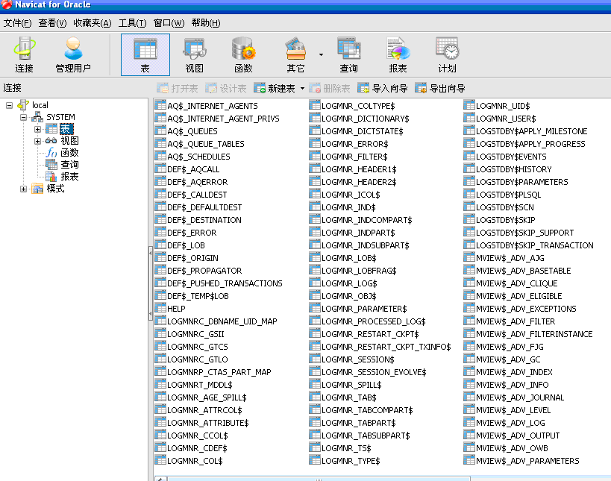Select 查询 in the connection tree
This screenshot has height=481, width=611.
(x=69, y=165)
